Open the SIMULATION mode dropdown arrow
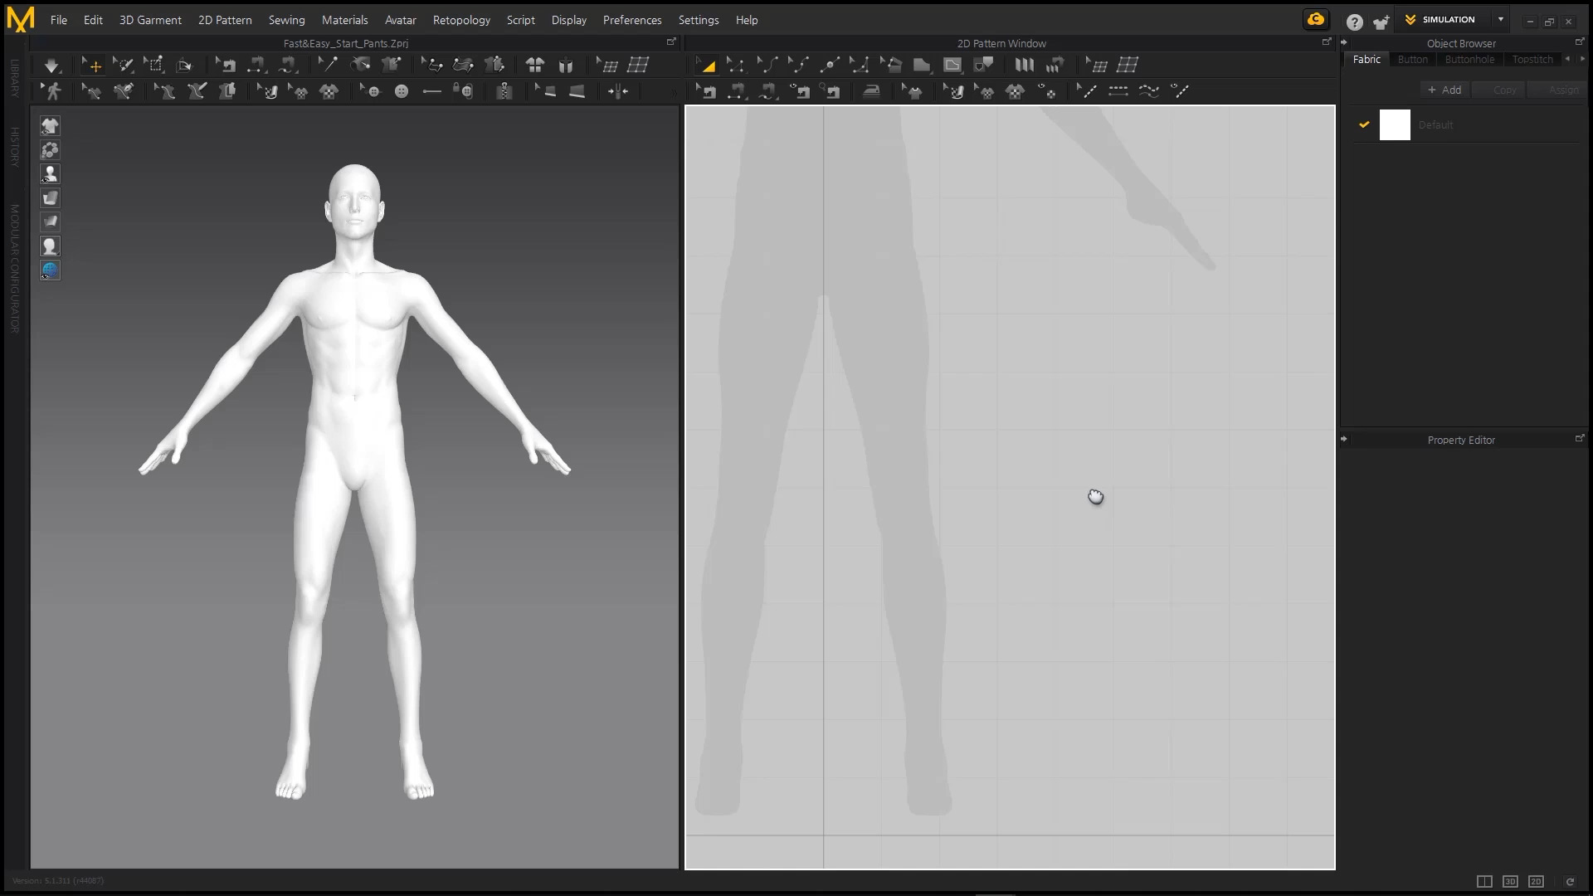The image size is (1593, 896). coord(1500,19)
